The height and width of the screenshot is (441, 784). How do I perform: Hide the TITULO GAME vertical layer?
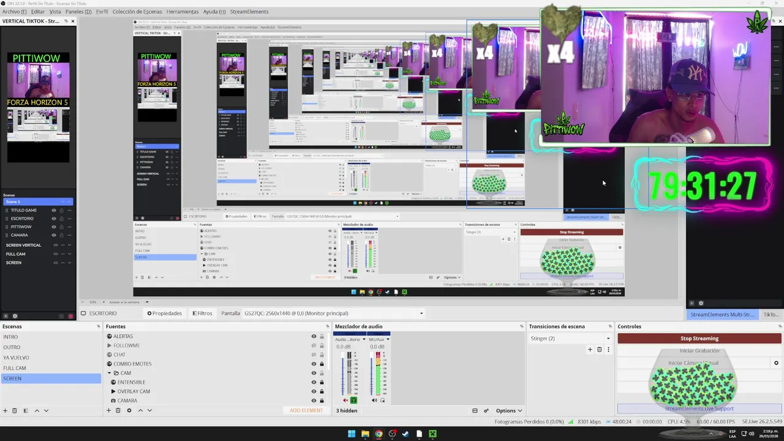pos(54,210)
